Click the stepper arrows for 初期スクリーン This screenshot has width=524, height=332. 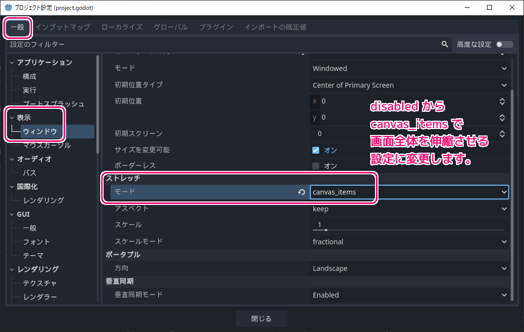tap(502, 134)
